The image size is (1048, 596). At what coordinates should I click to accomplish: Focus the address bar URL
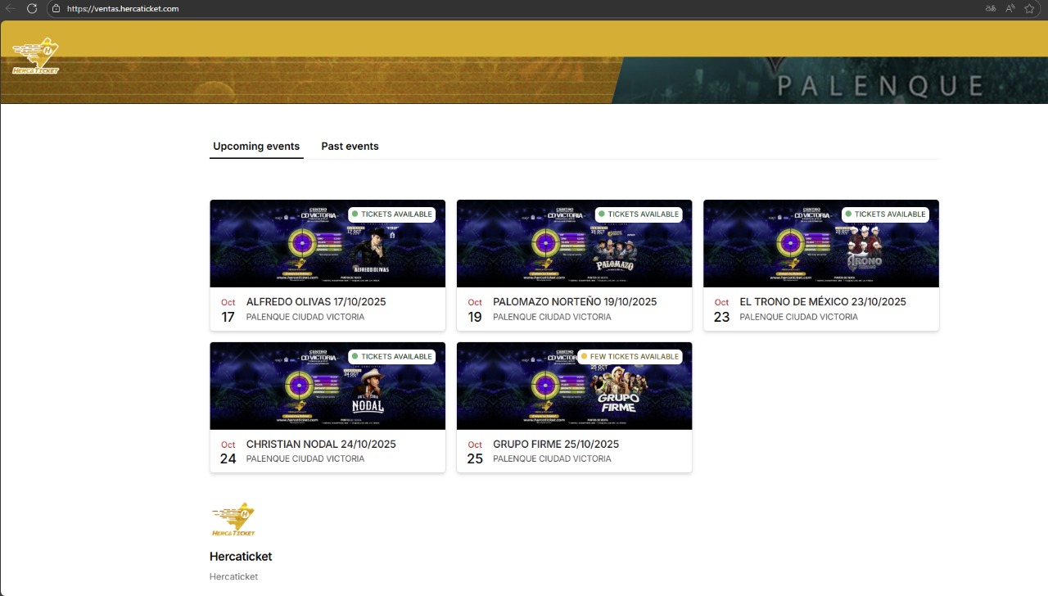pos(123,9)
